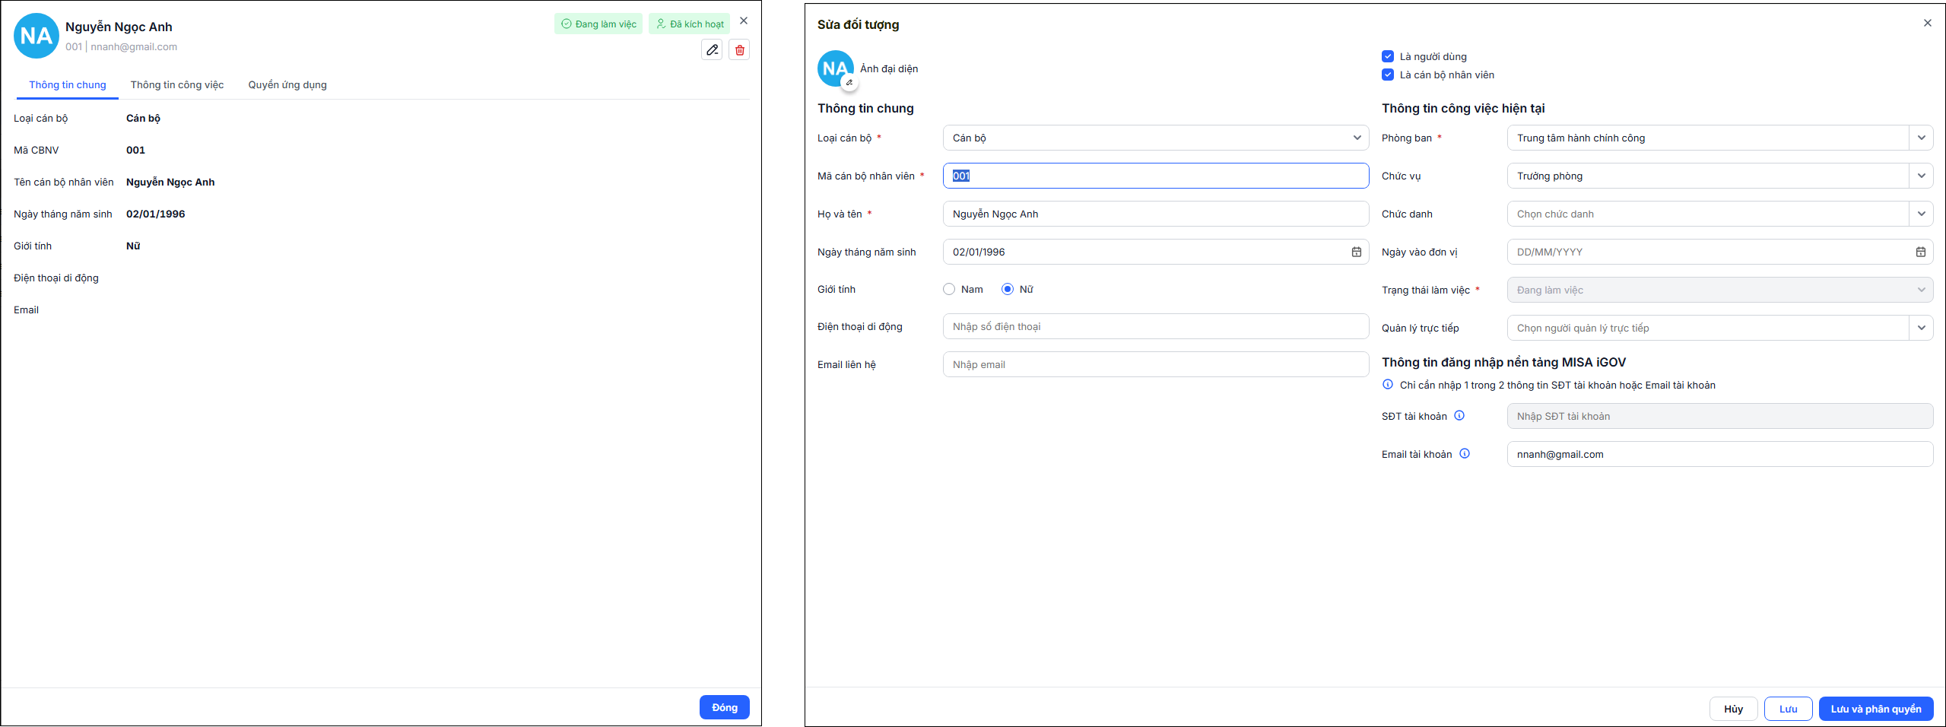
Task: Click the Họ và tên input field
Action: pyautogui.click(x=1156, y=214)
